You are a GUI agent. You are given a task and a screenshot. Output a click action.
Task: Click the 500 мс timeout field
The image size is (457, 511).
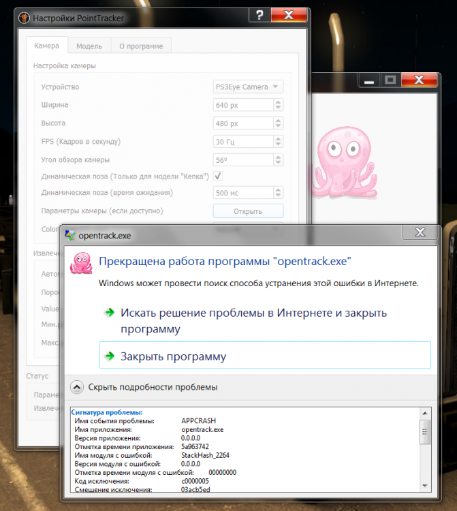coord(243,193)
